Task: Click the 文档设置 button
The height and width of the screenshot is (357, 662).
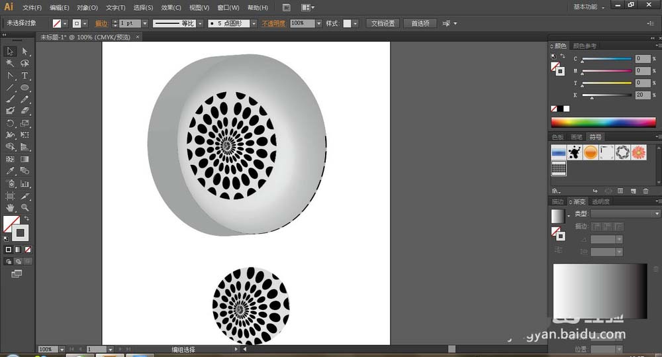Action: [x=382, y=23]
